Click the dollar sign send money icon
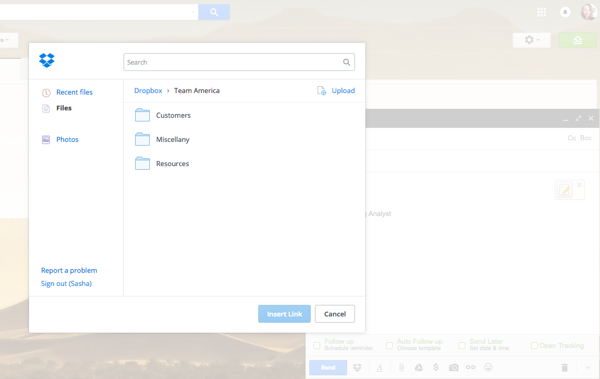The width and height of the screenshot is (600, 379). coord(436,367)
